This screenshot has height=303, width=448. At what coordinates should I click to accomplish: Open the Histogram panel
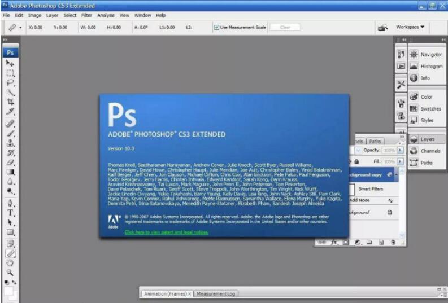tap(427, 66)
